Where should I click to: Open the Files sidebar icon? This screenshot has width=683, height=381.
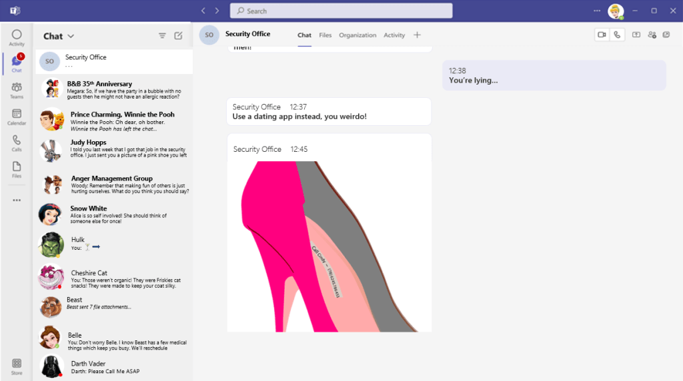tap(17, 170)
